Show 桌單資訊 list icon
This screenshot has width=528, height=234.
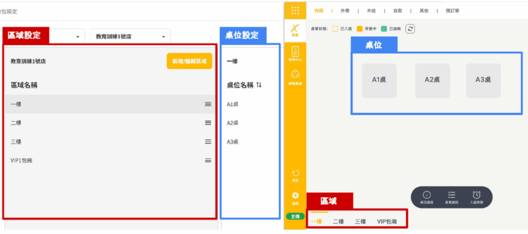click(452, 197)
